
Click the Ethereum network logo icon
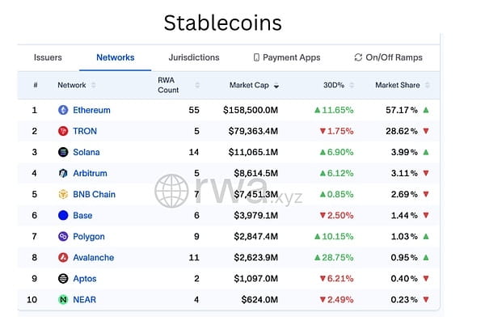click(x=63, y=110)
